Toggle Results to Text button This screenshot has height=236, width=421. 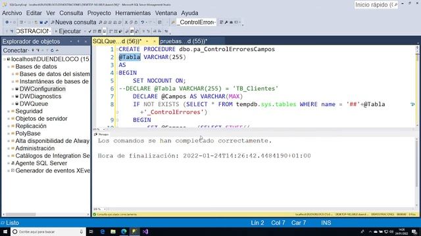[x=127, y=31]
